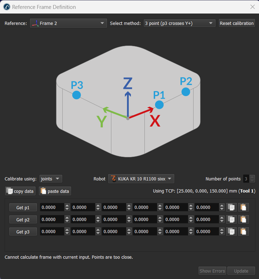Open the Reference frame dropdown

(68, 23)
